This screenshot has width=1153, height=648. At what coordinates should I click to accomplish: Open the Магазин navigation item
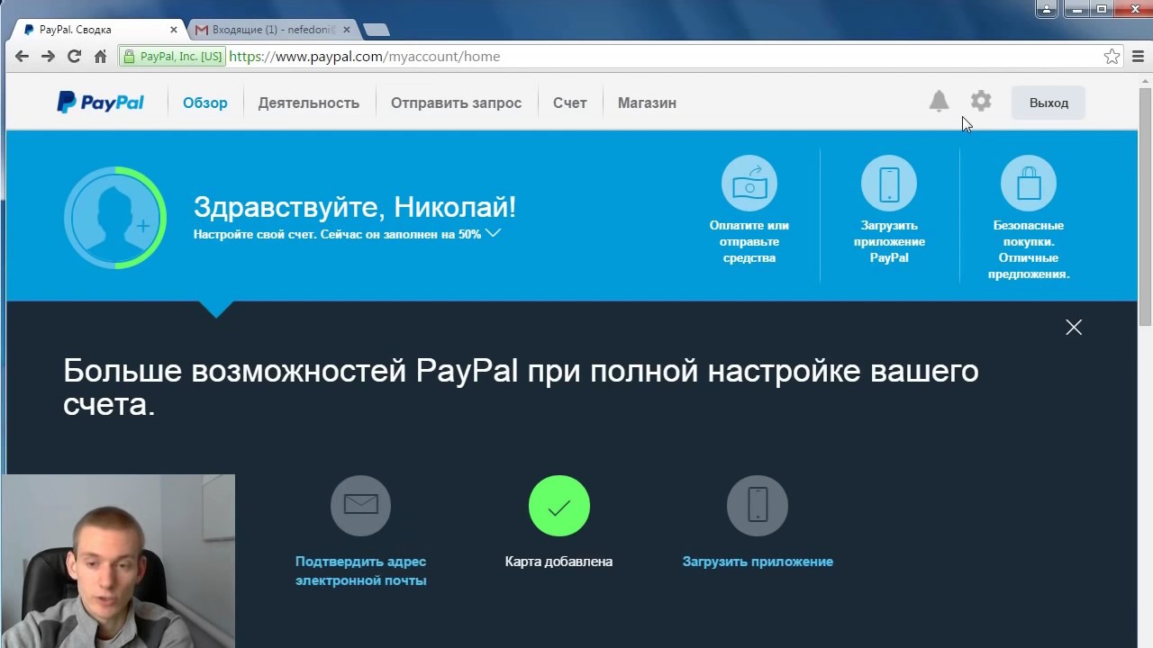647,103
